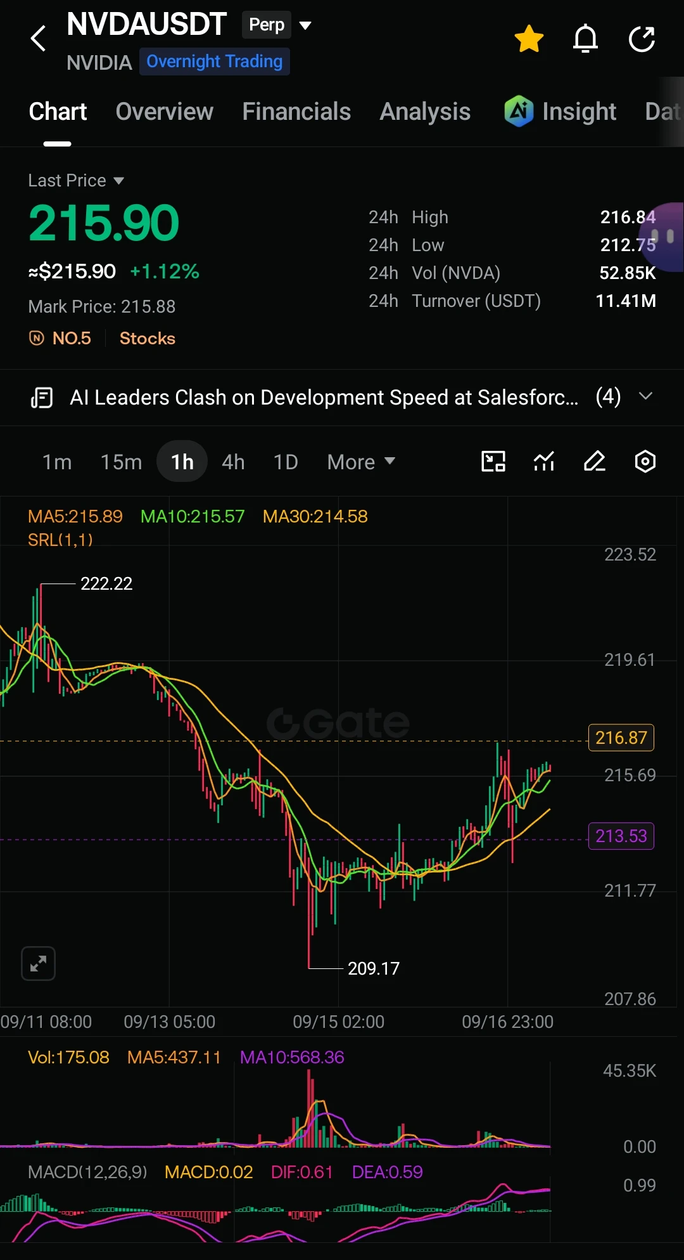This screenshot has width=684, height=1260.
Task: Tap the MA10:215.57 indicator label
Action: tap(193, 516)
